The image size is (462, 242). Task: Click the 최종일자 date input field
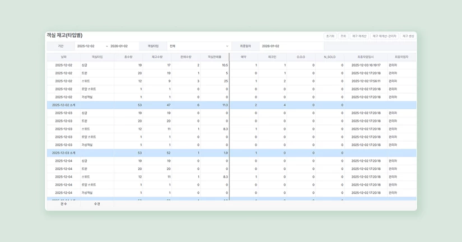click(291, 46)
